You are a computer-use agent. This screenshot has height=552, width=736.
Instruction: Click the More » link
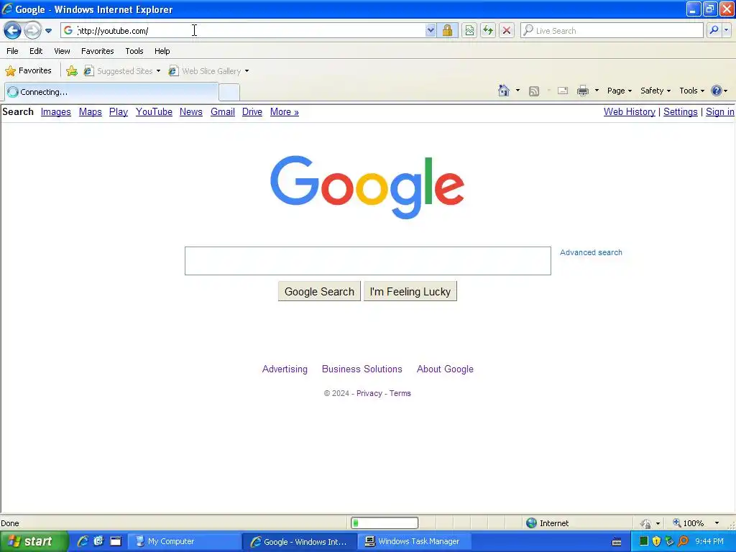[x=285, y=111]
